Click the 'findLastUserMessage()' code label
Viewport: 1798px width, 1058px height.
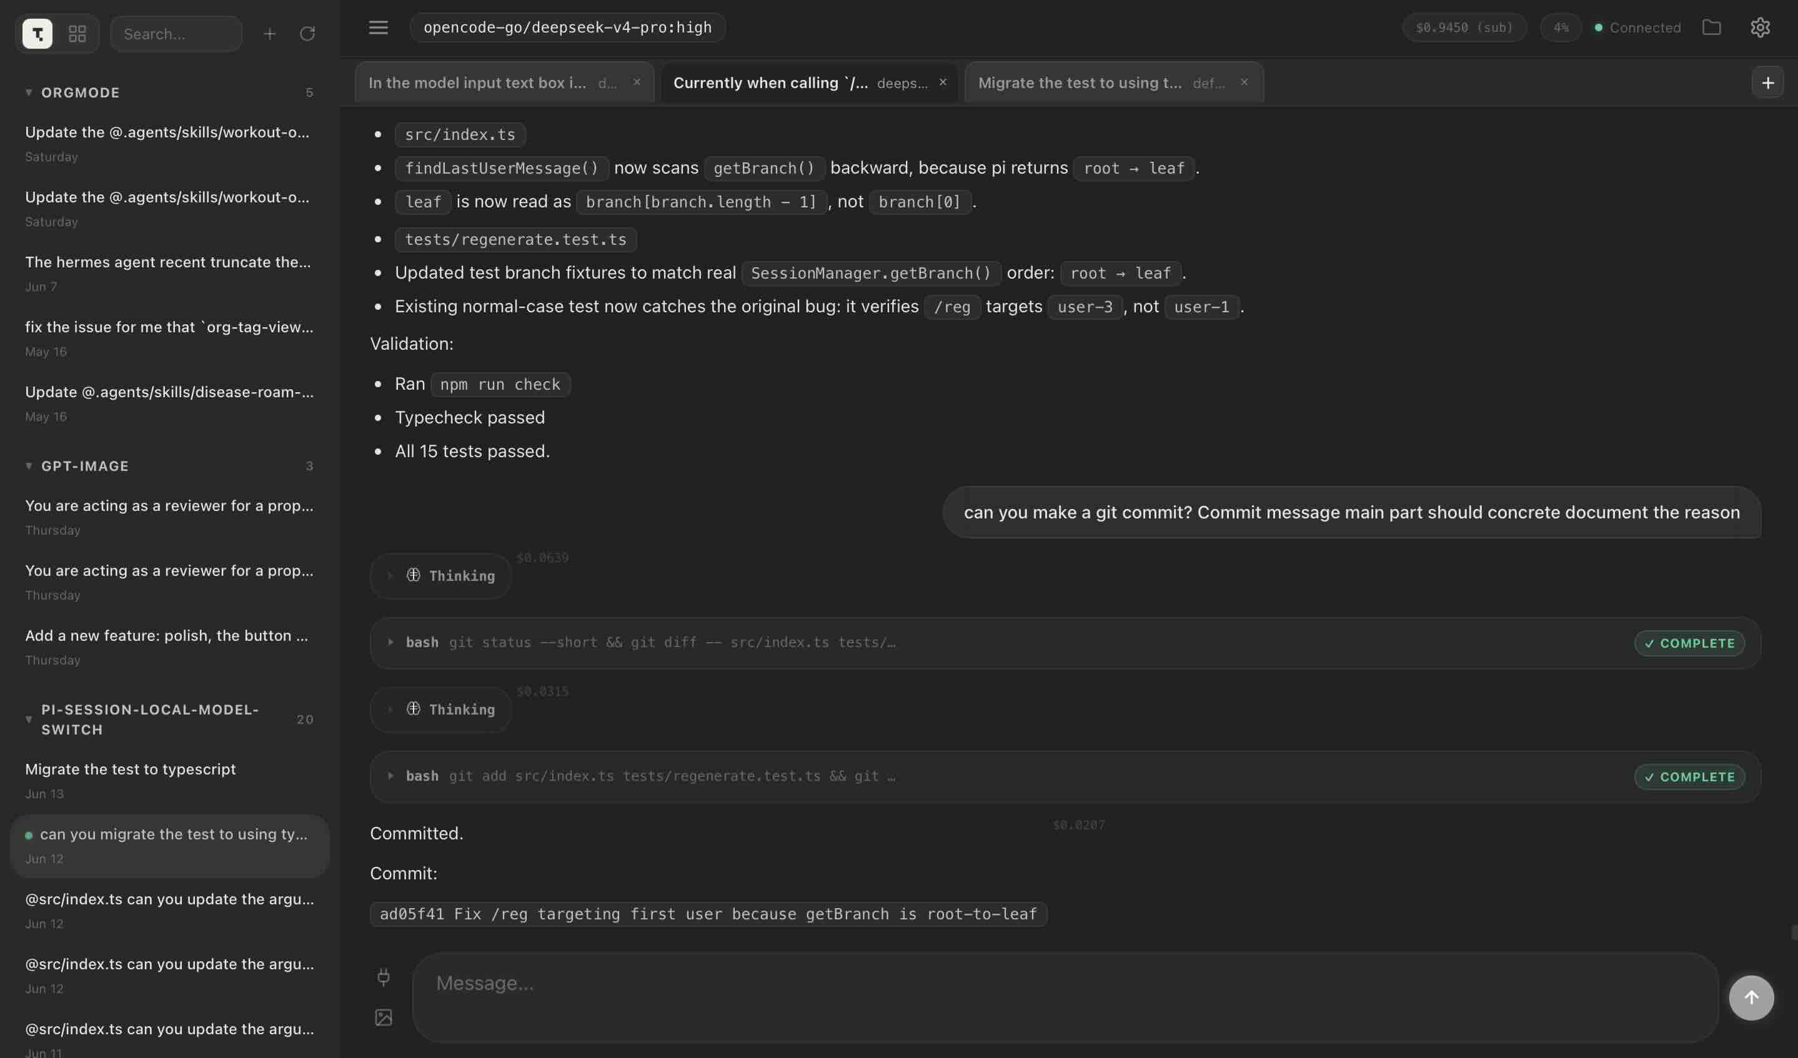tap(502, 167)
